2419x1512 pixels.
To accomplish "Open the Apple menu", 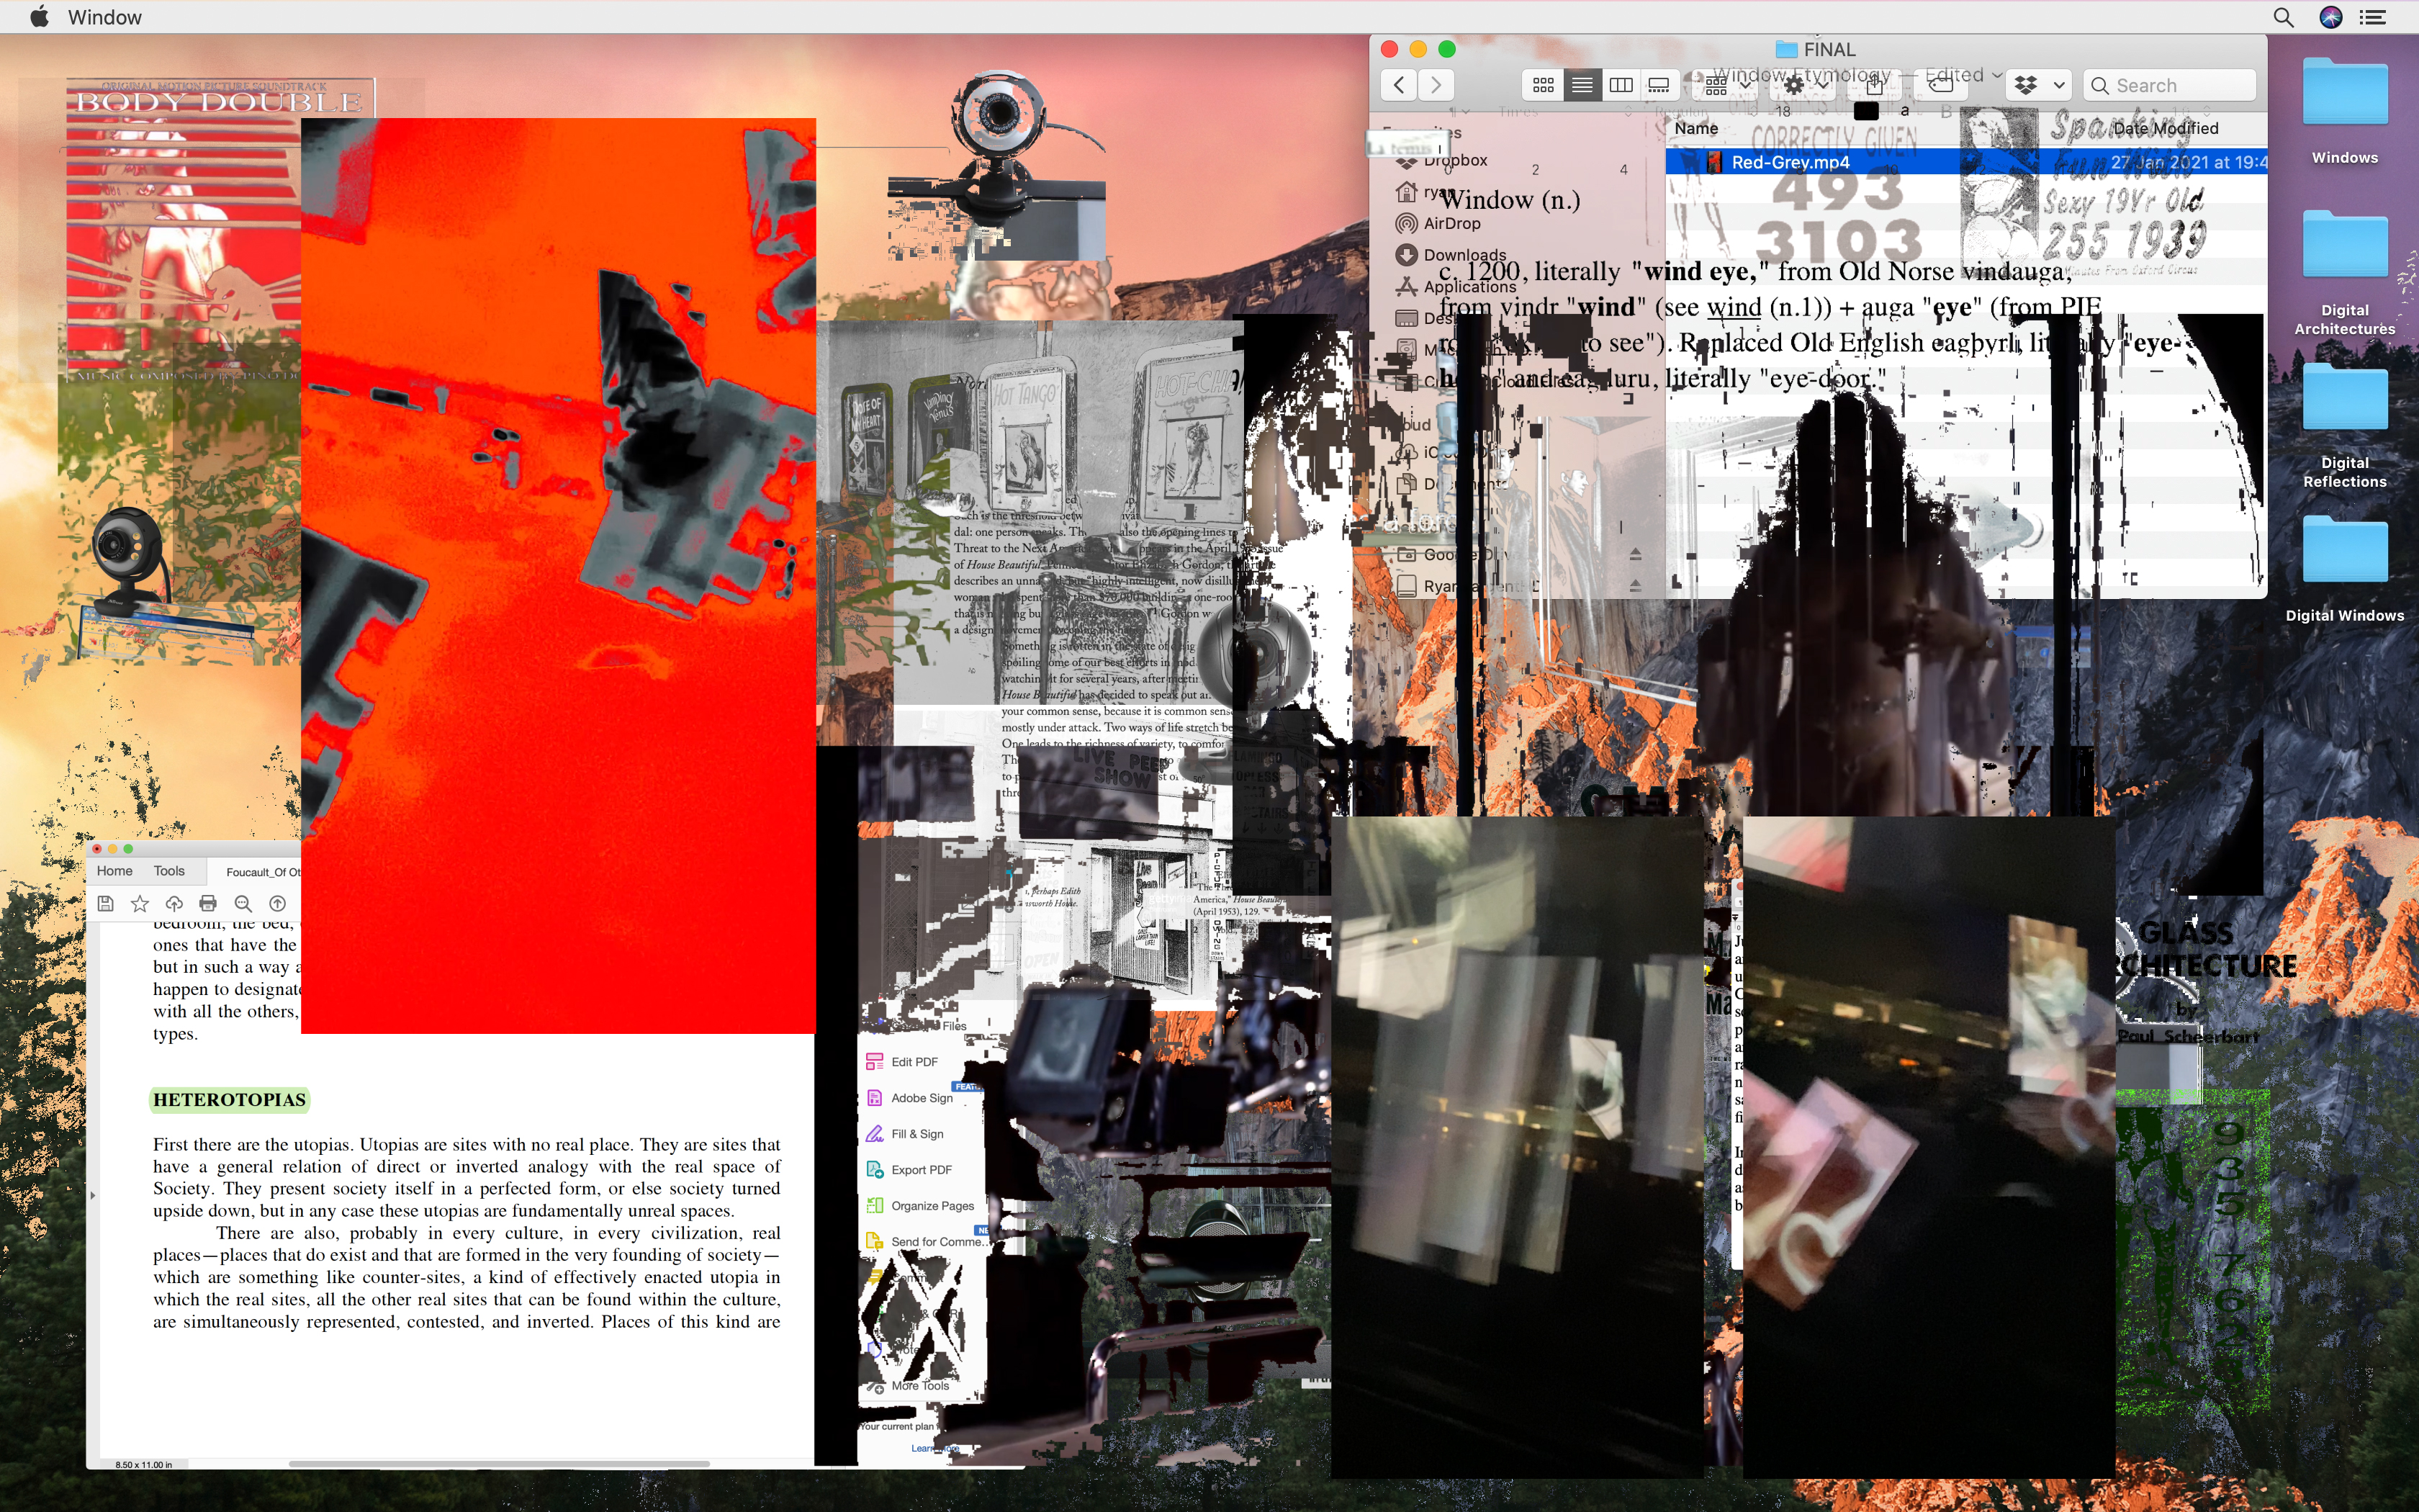I will point(40,17).
